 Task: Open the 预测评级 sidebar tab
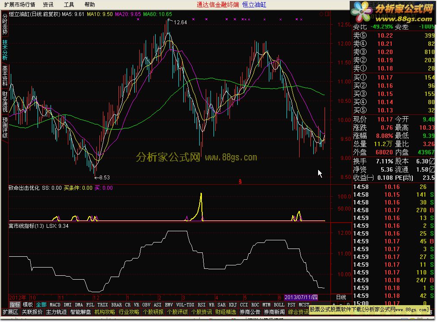[x=5, y=128]
